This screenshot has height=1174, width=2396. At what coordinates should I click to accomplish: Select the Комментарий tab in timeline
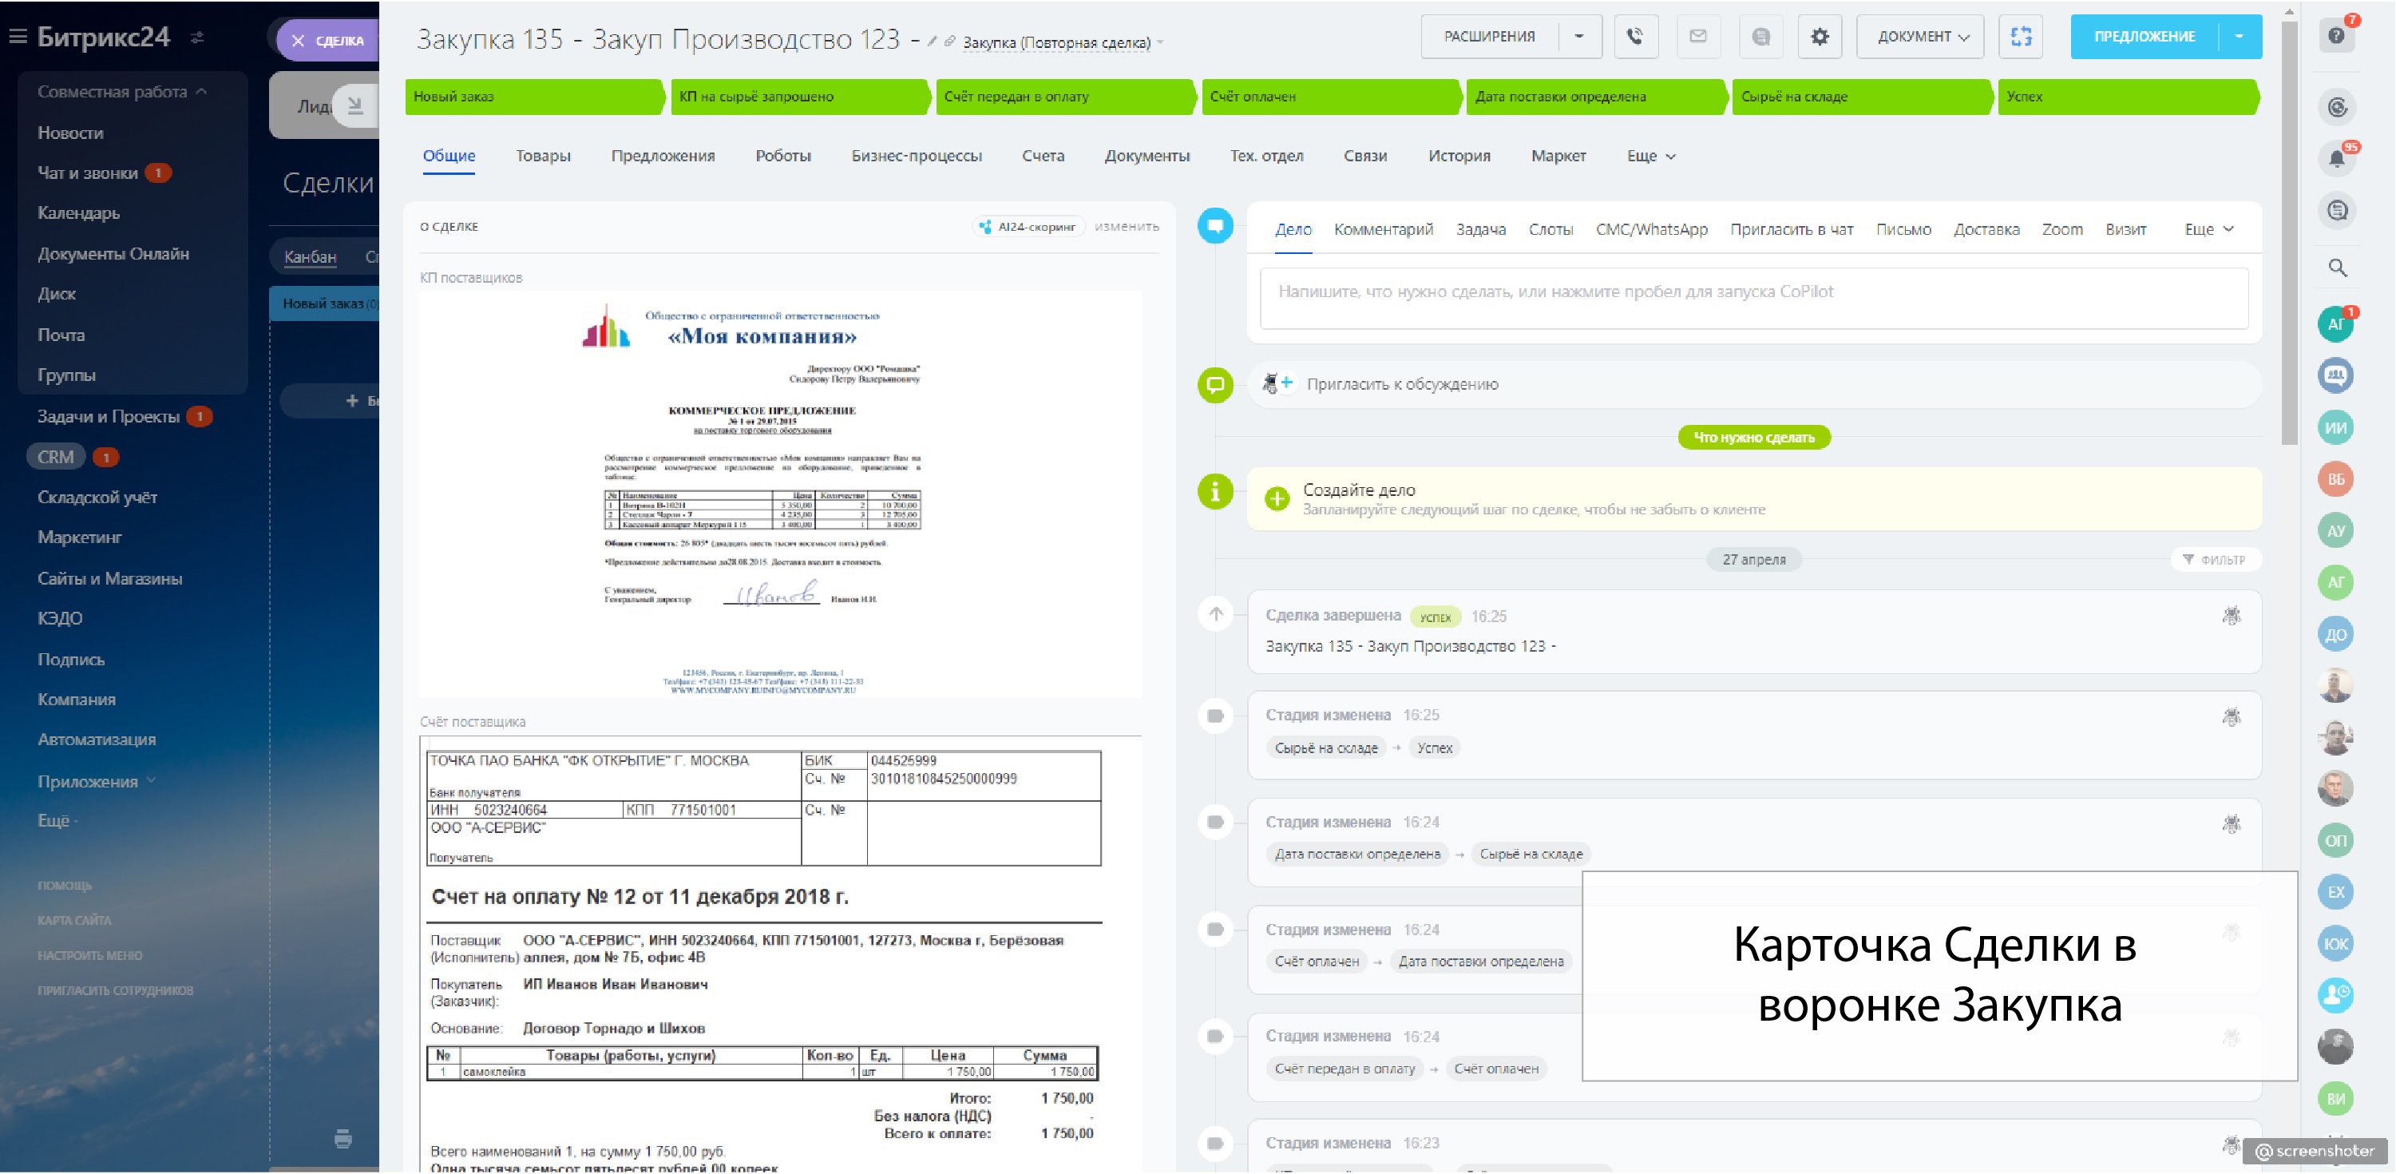1382,230
